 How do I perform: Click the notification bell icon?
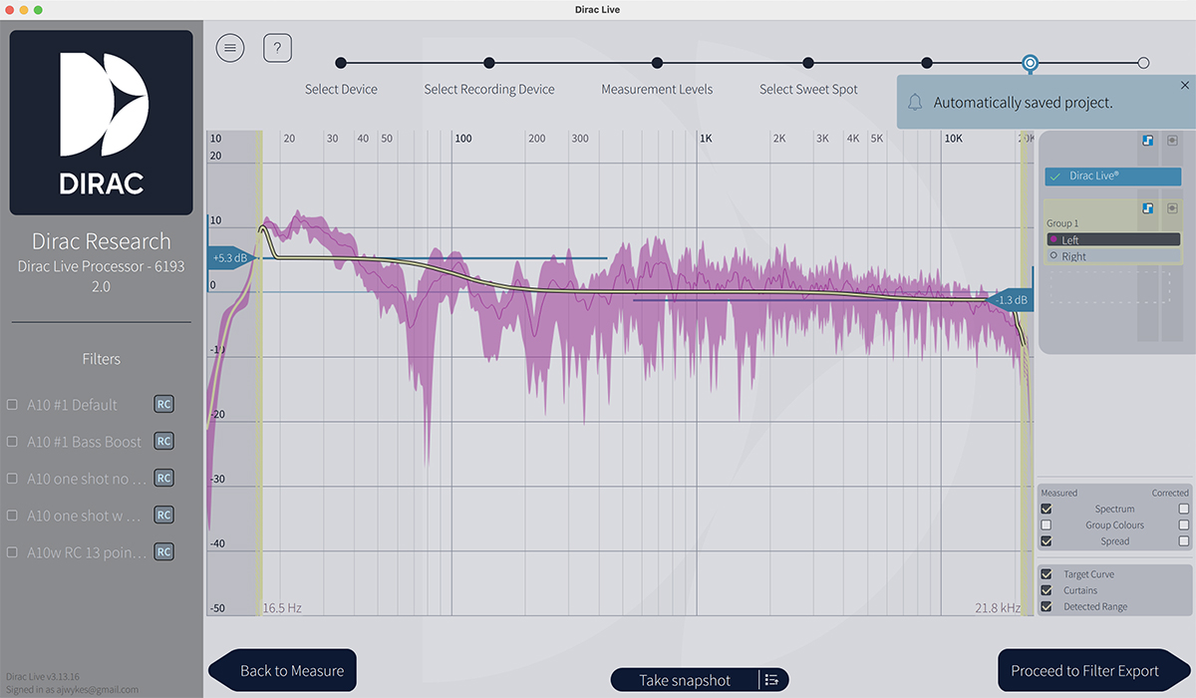(x=915, y=101)
